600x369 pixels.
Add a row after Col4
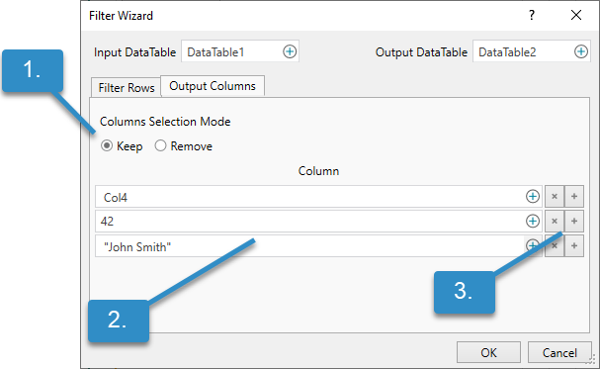[574, 196]
